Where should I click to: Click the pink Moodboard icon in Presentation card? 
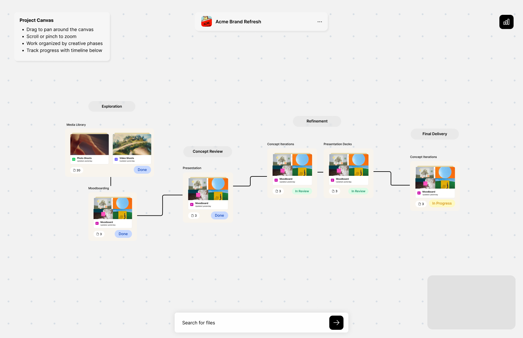[x=192, y=205]
